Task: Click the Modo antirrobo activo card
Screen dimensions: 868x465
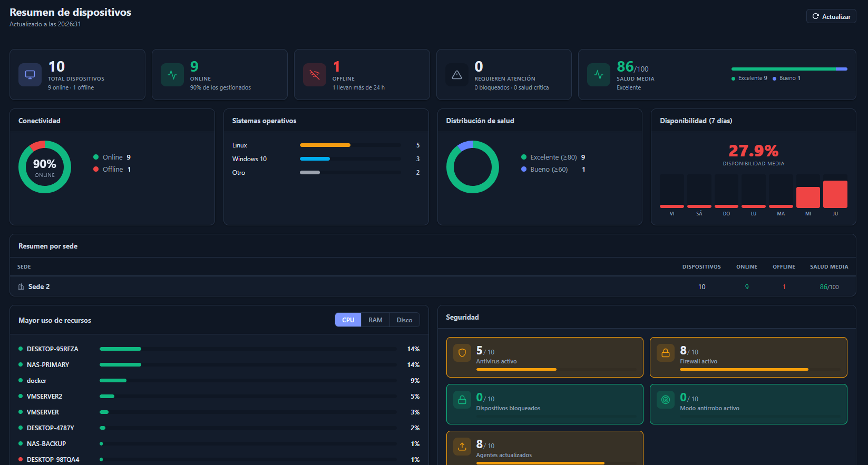Action: pos(748,404)
